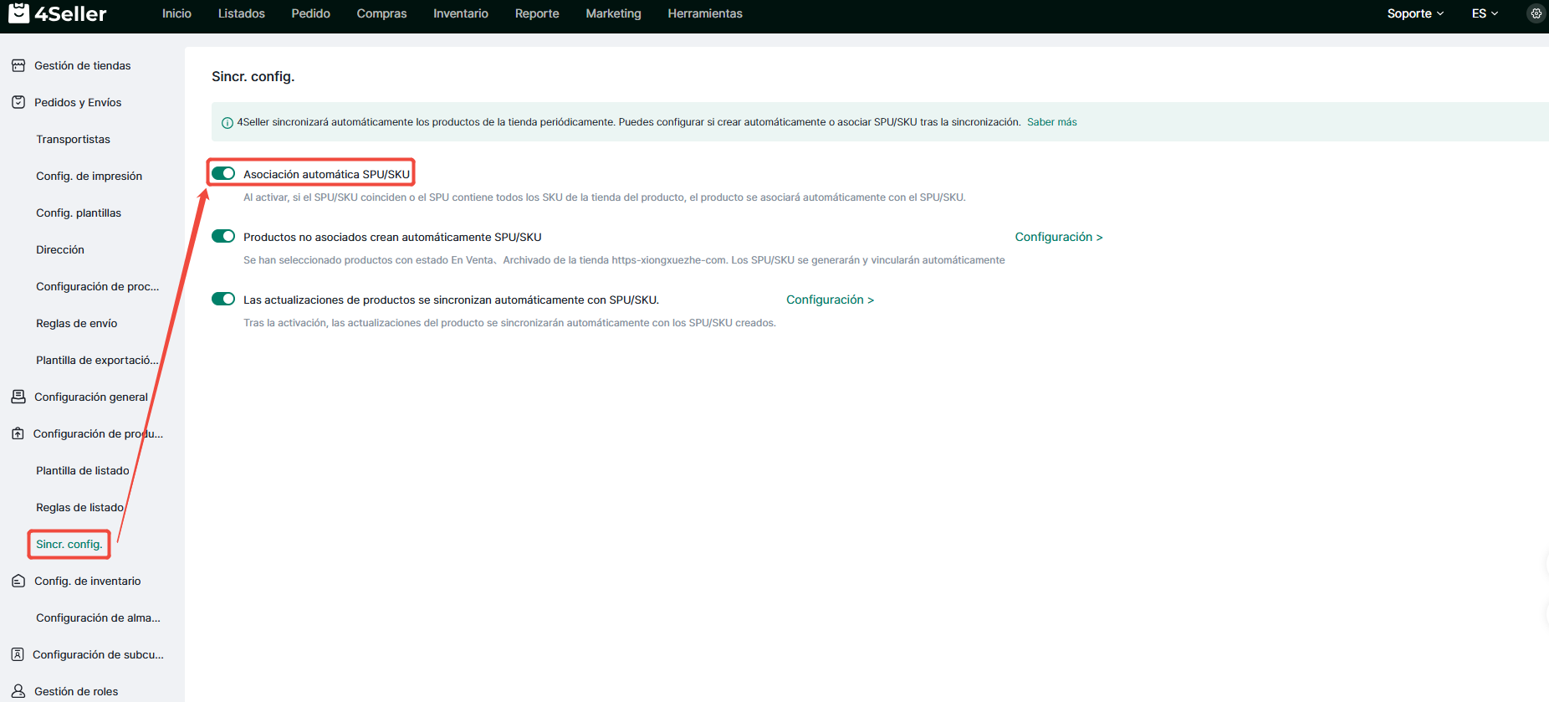Open Config. plantillas
The image size is (1549, 702).
coord(79,213)
